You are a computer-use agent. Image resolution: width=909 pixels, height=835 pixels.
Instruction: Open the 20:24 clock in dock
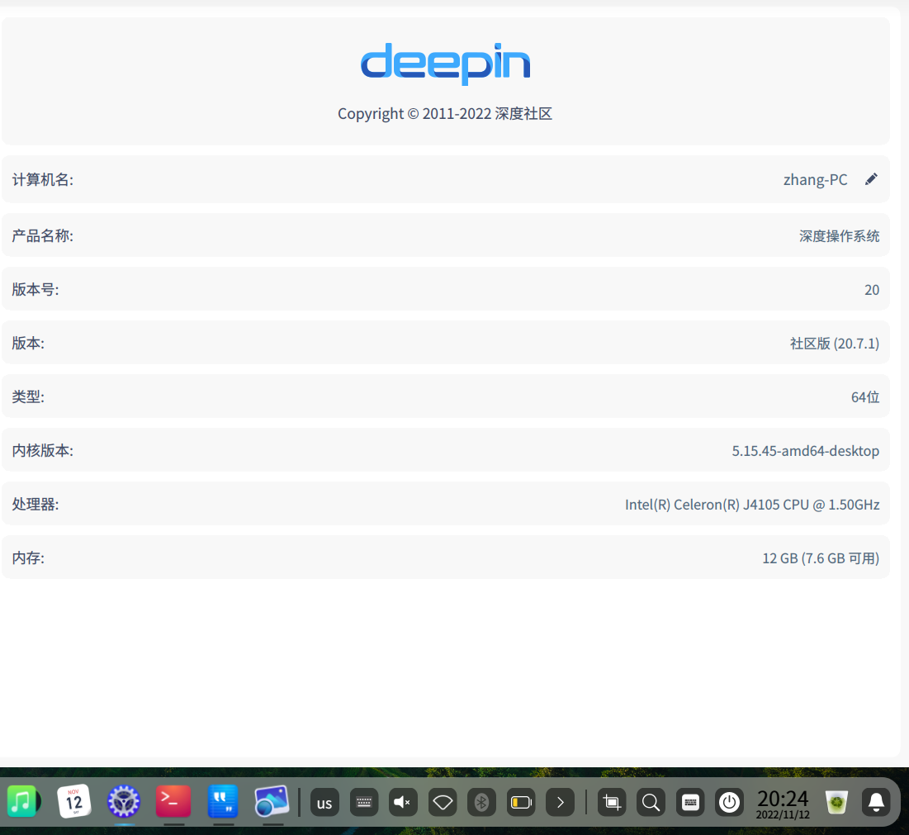(783, 803)
